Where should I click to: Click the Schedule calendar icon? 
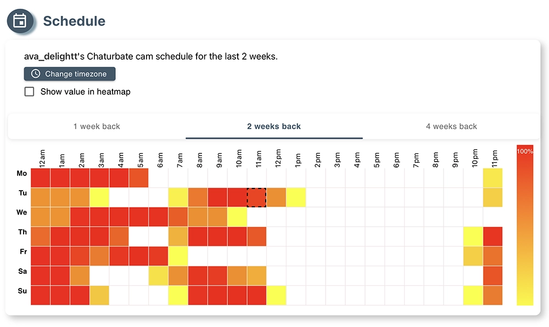click(20, 21)
